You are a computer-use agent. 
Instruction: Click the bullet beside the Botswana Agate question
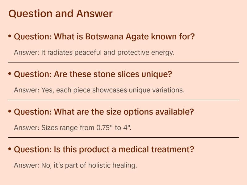(x=10, y=37)
